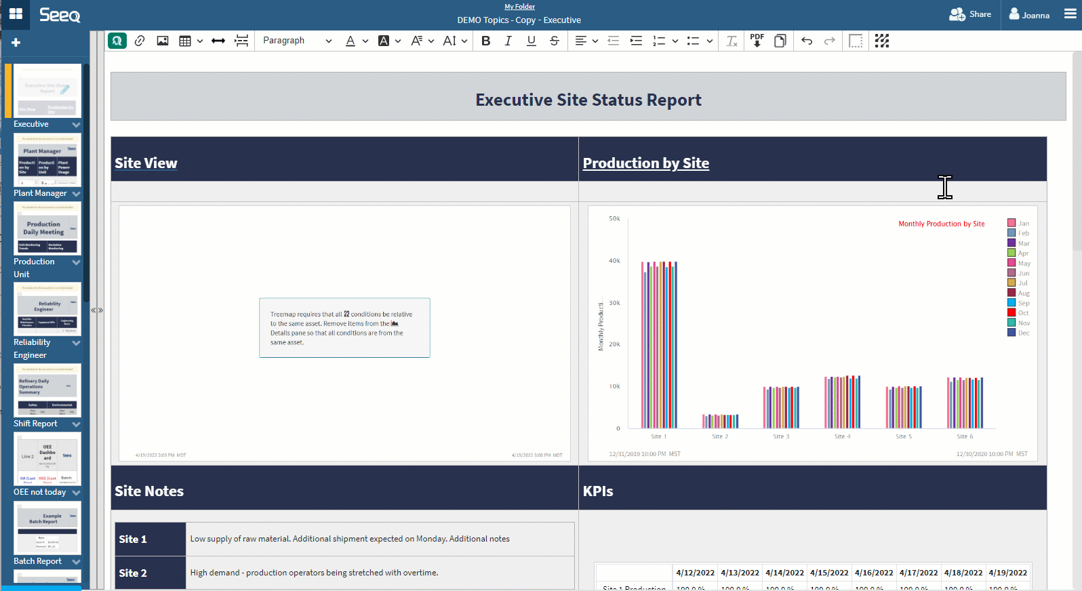Export document with the PDF icon
The height and width of the screenshot is (591, 1082).
click(757, 41)
